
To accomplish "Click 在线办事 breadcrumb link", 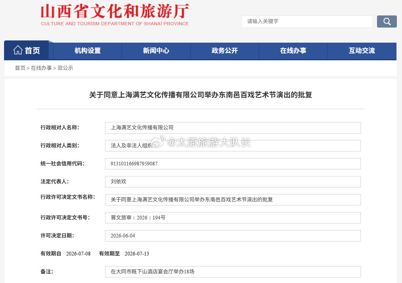I will click(x=41, y=68).
